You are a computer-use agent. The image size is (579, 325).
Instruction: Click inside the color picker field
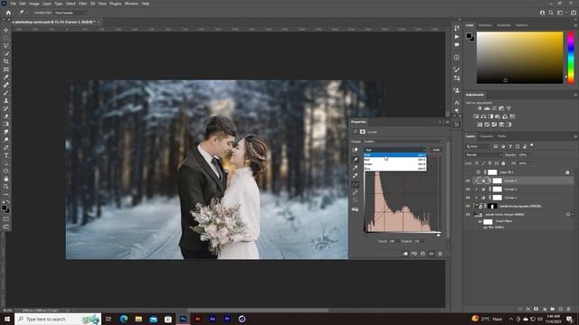[520, 58]
